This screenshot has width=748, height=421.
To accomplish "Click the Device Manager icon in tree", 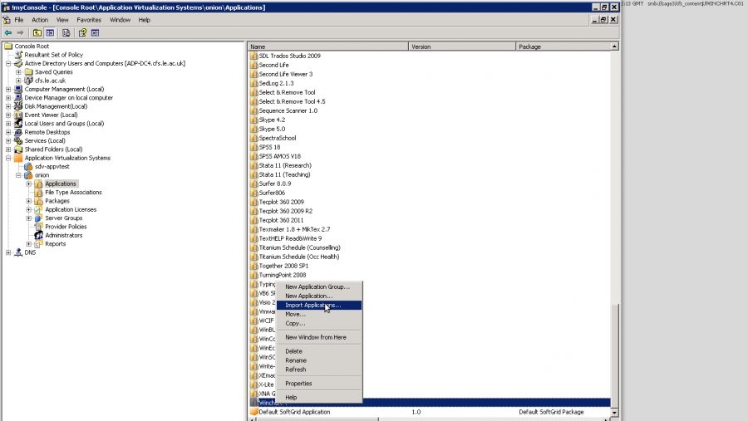I will click(x=18, y=98).
